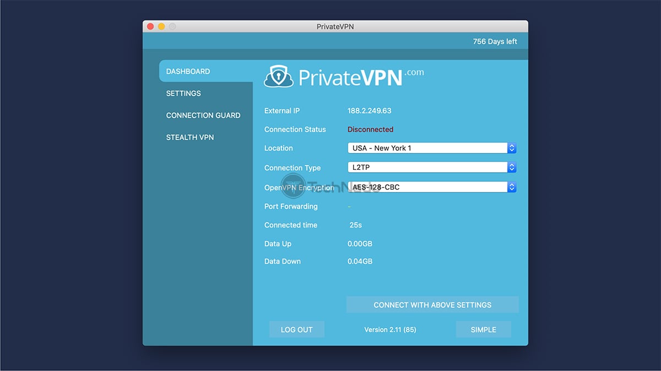Click the Port Forwarding label

click(291, 207)
